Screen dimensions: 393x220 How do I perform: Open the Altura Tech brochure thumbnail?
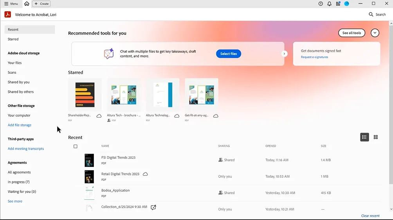[124, 95]
